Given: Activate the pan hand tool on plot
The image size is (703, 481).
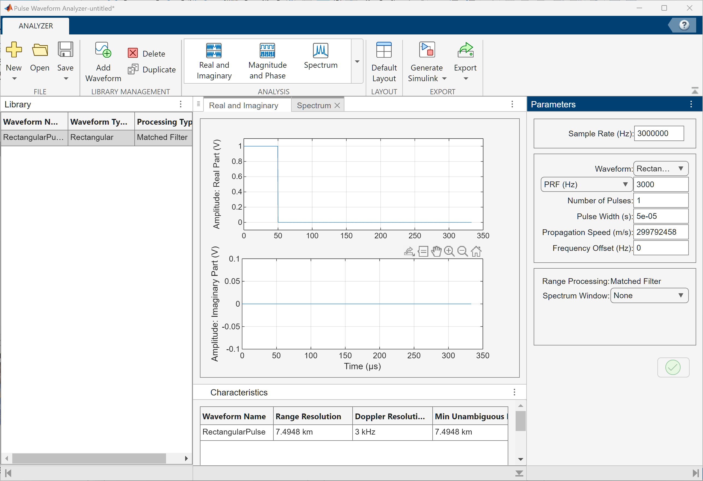Looking at the screenshot, I should click(x=436, y=251).
